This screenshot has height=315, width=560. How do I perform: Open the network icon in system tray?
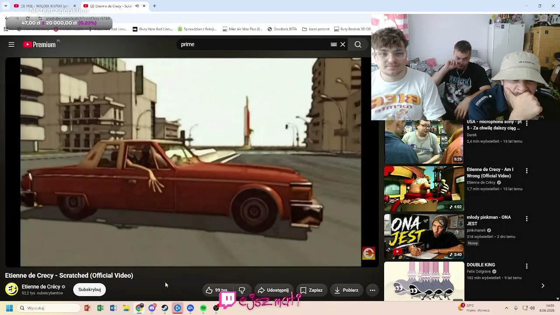pyautogui.click(x=525, y=308)
